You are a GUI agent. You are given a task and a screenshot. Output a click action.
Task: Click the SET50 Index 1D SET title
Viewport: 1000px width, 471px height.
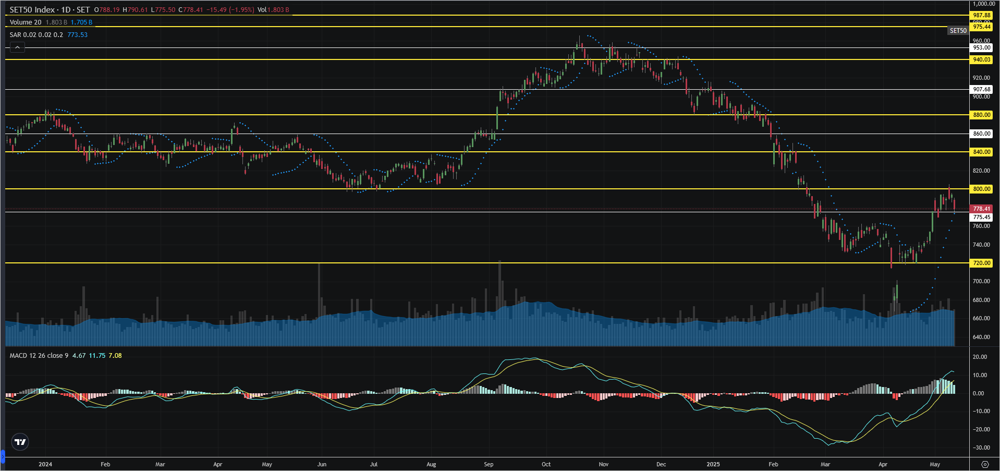[50, 9]
